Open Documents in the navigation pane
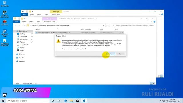The height and width of the screenshot is (103, 183). pos(24,39)
